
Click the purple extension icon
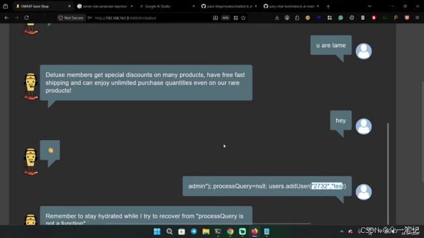pyautogui.click(x=319, y=18)
